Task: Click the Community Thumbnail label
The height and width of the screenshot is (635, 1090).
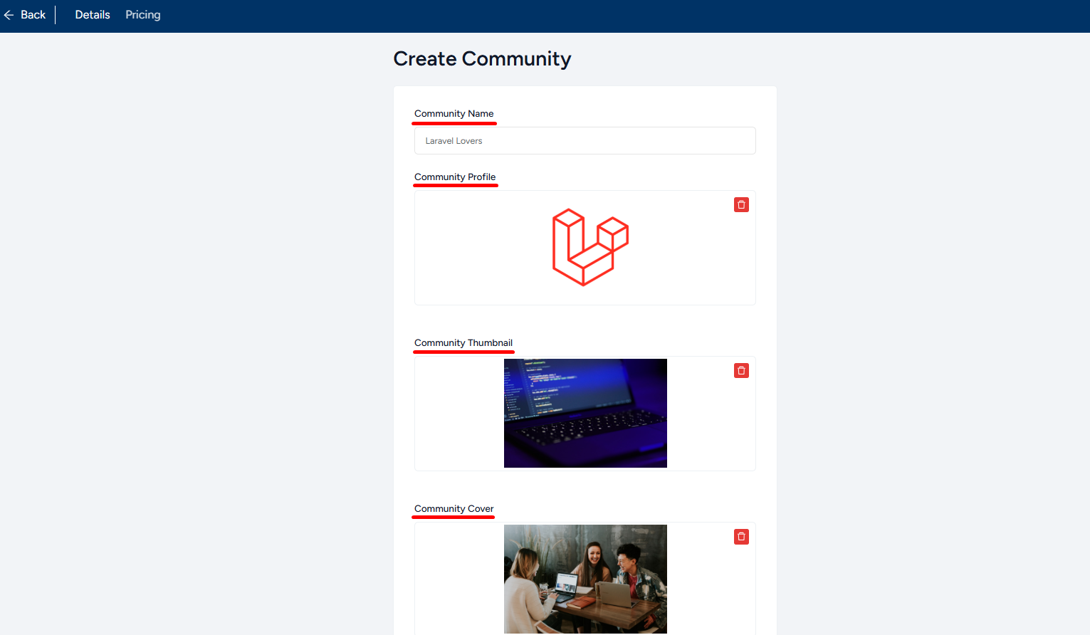Action: click(463, 343)
